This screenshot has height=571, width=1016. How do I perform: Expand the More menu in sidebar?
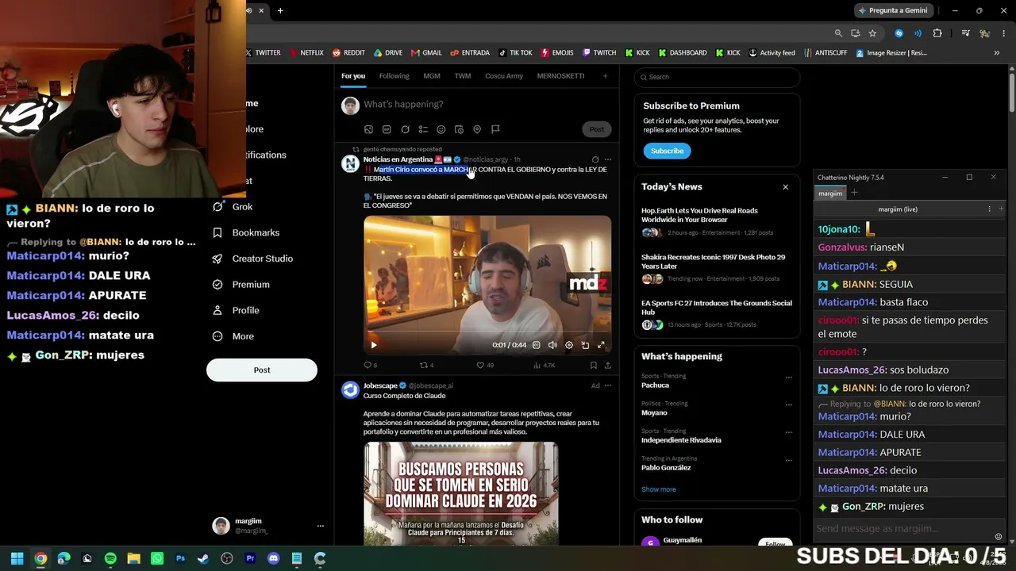(233, 336)
